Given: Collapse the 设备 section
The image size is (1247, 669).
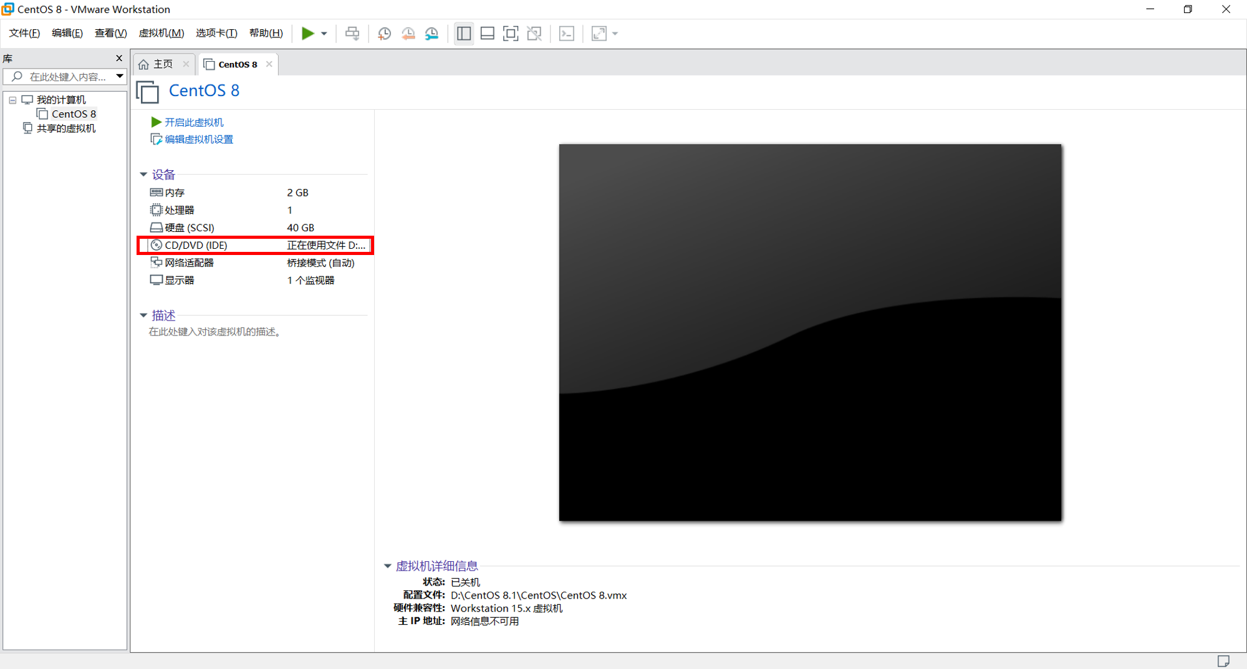Looking at the screenshot, I should click(x=143, y=175).
